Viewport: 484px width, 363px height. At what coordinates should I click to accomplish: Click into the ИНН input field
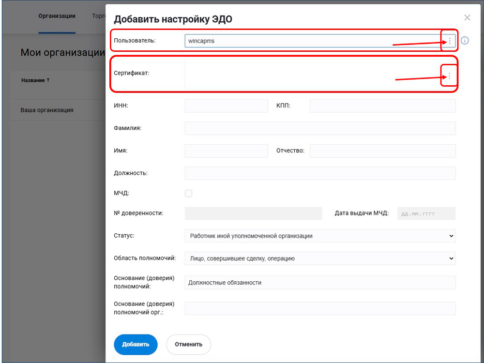pos(226,106)
